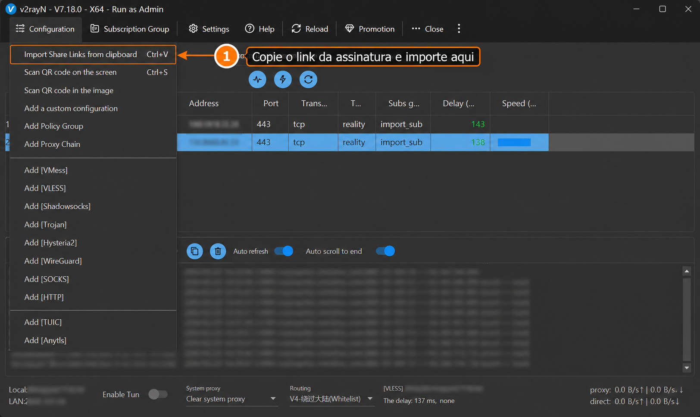Open the Subscription Group menu
The image size is (700, 417).
coord(130,29)
